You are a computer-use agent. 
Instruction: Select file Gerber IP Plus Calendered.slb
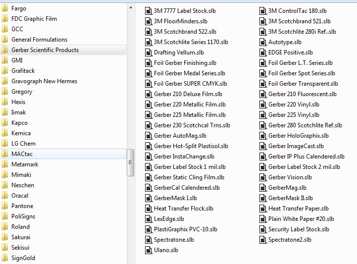[x=306, y=157]
